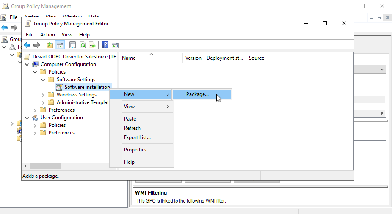The width and height of the screenshot is (392, 214).
Task: Expand the Administrative Templates folder
Action: click(x=43, y=103)
